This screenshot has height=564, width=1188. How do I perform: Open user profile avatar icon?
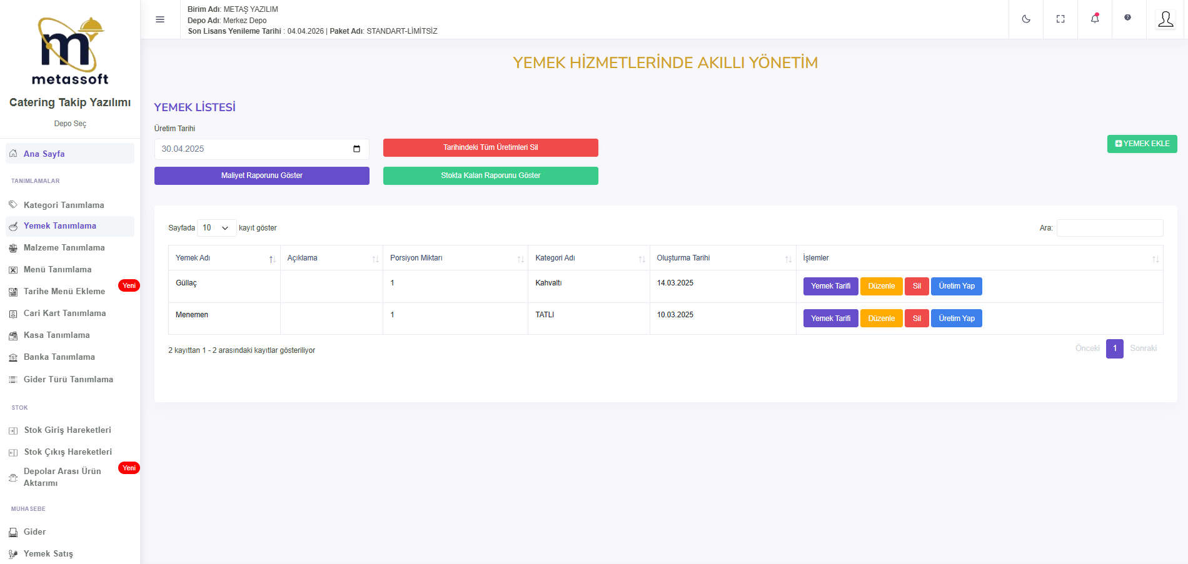click(x=1165, y=19)
